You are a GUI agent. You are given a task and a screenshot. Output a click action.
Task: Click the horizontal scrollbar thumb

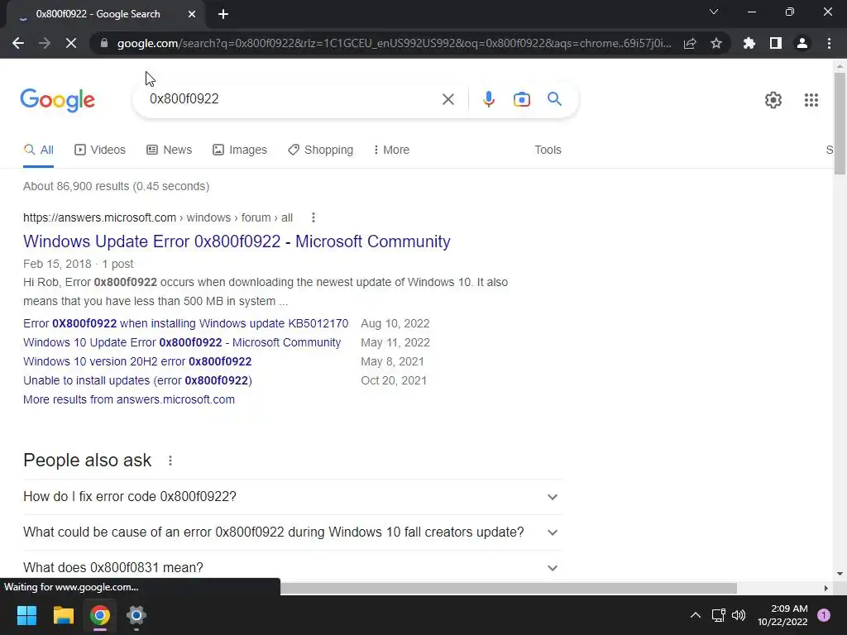pos(509,588)
